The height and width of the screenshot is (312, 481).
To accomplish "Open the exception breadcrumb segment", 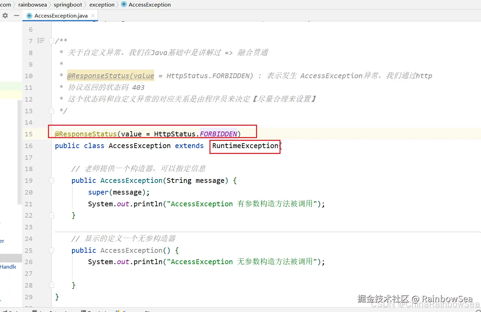I will pyautogui.click(x=102, y=4).
